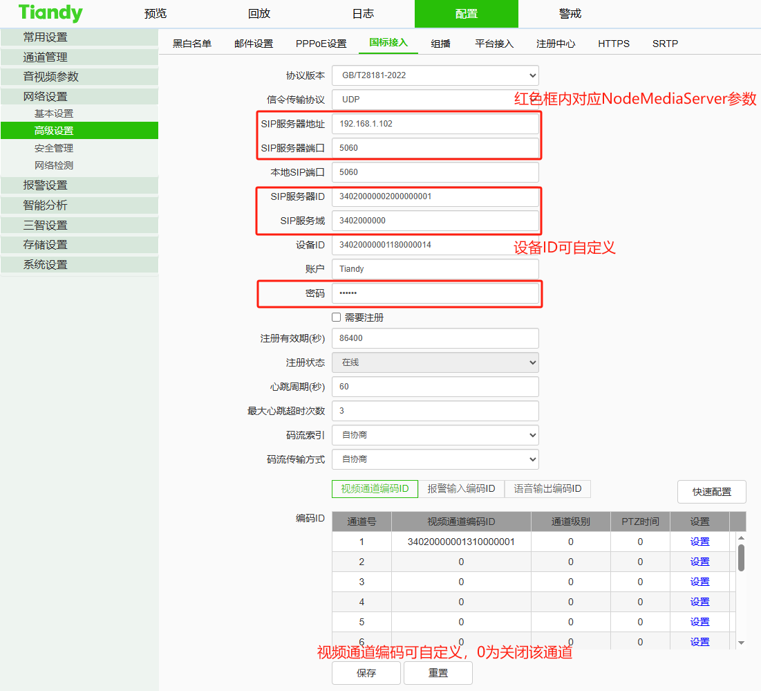761x691 pixels.
Task: Click the 信令传输协议 UDP field
Action: click(435, 100)
